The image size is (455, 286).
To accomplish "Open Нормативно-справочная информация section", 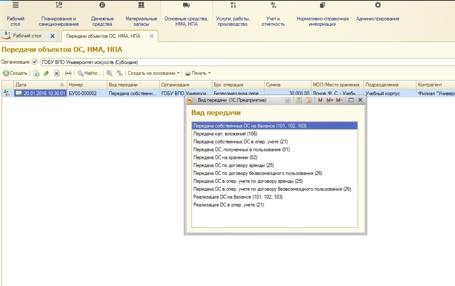I will tap(322, 15).
